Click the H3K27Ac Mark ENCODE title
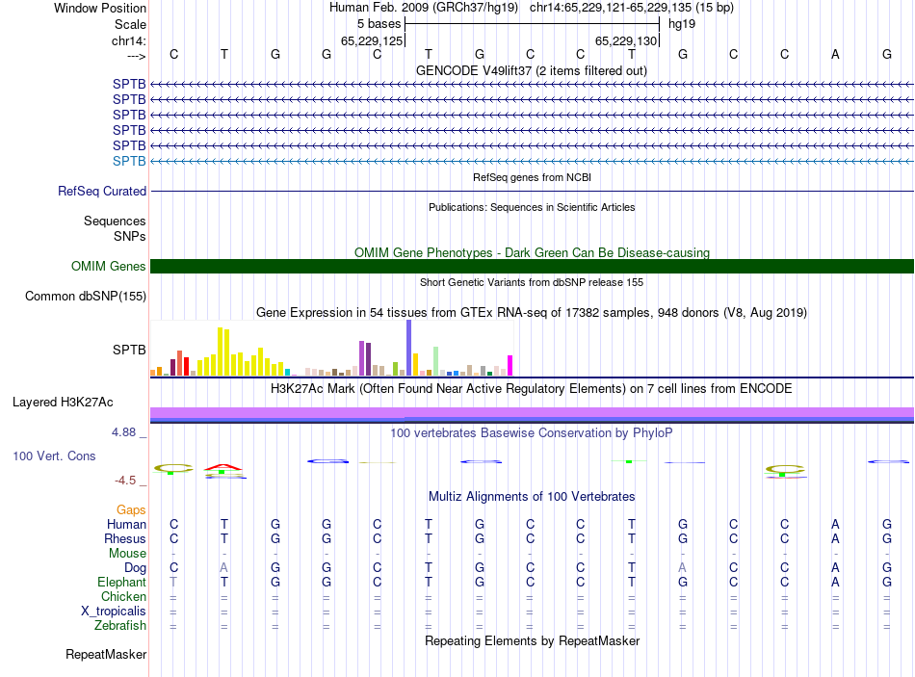Screen dimensions: 915x677 (531, 389)
